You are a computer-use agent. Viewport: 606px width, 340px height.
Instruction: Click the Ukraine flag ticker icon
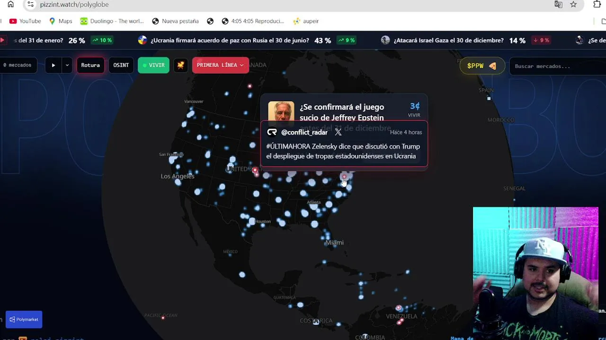point(143,40)
